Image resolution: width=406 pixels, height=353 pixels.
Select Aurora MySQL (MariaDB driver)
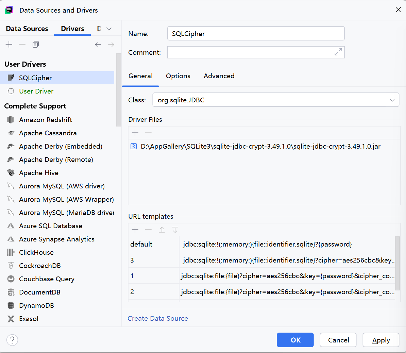(57, 213)
